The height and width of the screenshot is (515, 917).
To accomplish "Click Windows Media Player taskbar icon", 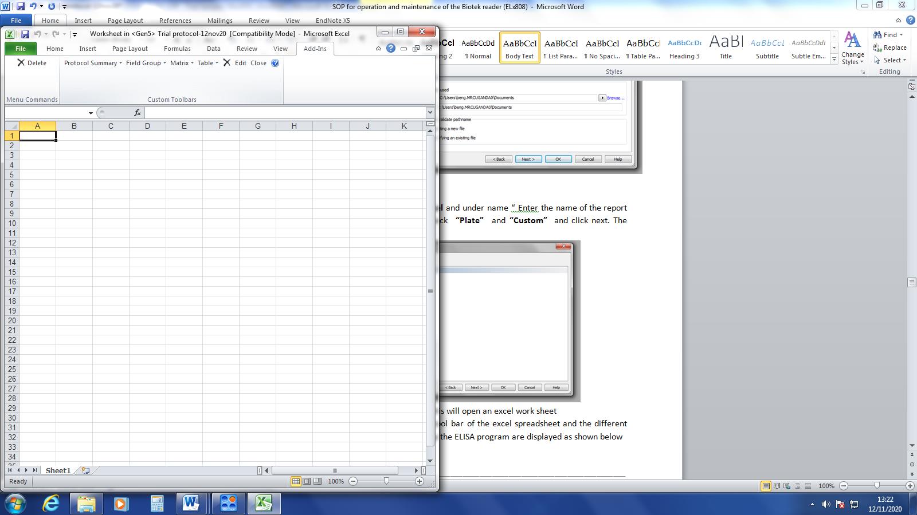I will pos(121,504).
